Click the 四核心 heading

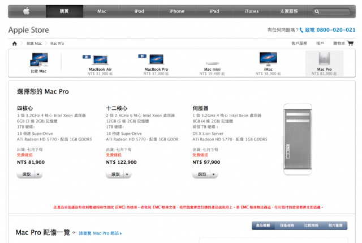25,108
